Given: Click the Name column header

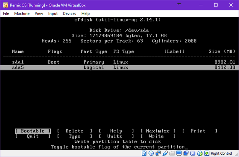Looking at the screenshot, I should (x=18, y=51).
